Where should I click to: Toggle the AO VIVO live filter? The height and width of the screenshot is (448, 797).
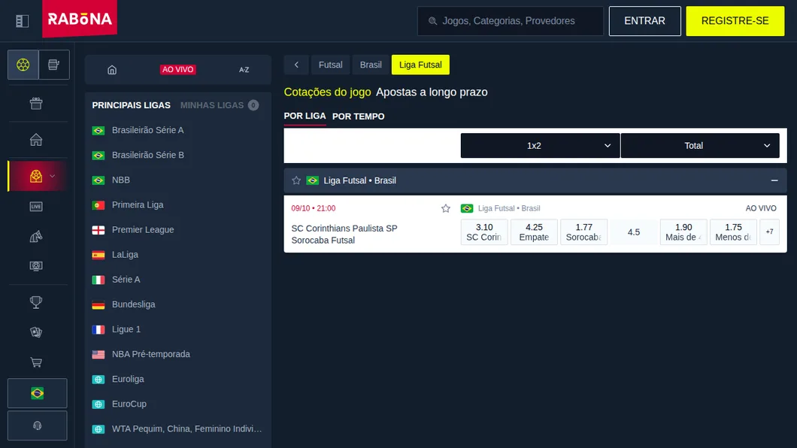pyautogui.click(x=178, y=70)
